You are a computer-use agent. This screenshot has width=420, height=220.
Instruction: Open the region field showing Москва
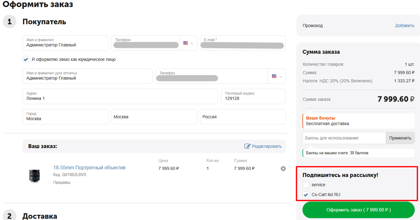154,117
